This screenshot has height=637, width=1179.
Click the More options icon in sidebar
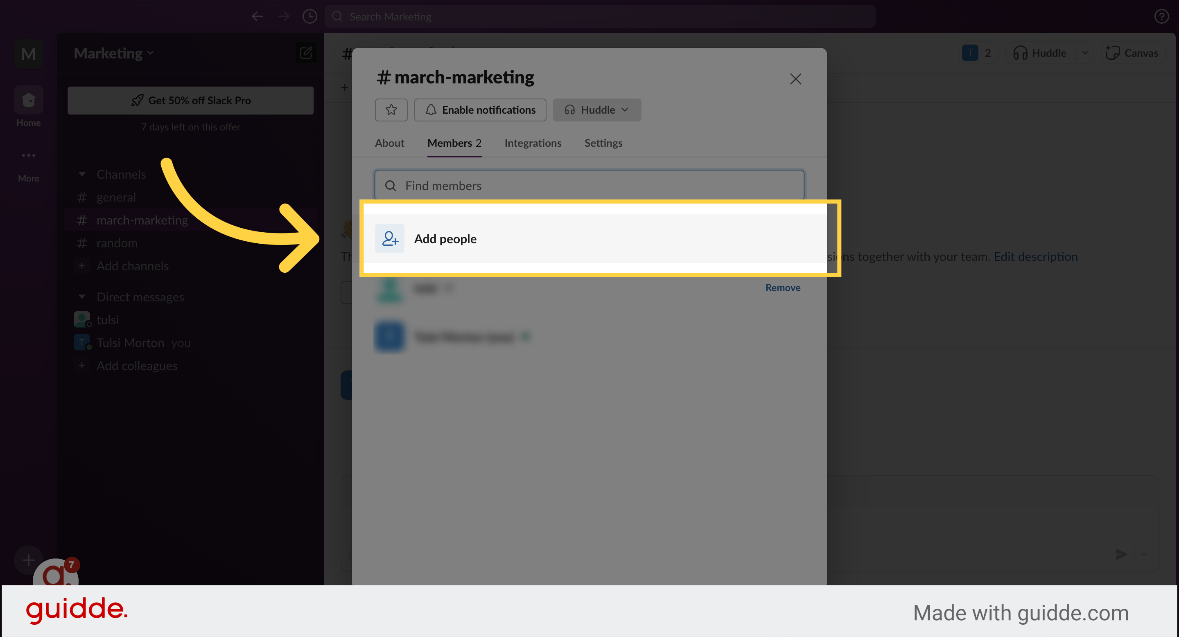(x=28, y=155)
